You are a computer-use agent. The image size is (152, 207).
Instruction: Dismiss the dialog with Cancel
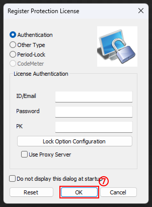(x=119, y=192)
